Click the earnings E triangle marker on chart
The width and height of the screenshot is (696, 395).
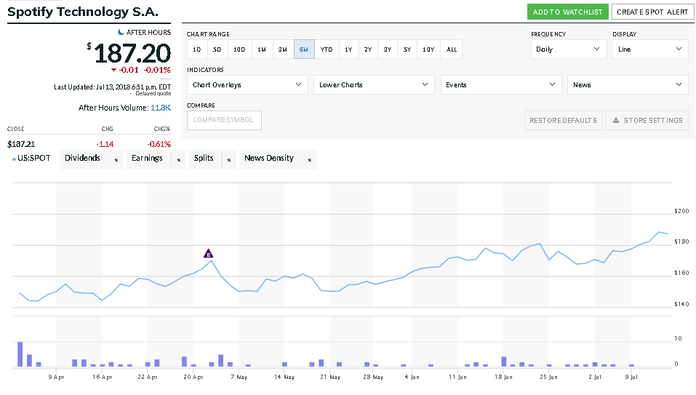[208, 253]
